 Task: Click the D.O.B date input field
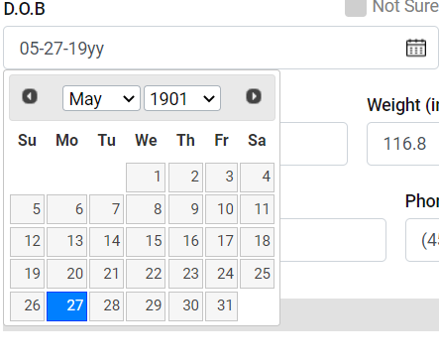(221, 48)
